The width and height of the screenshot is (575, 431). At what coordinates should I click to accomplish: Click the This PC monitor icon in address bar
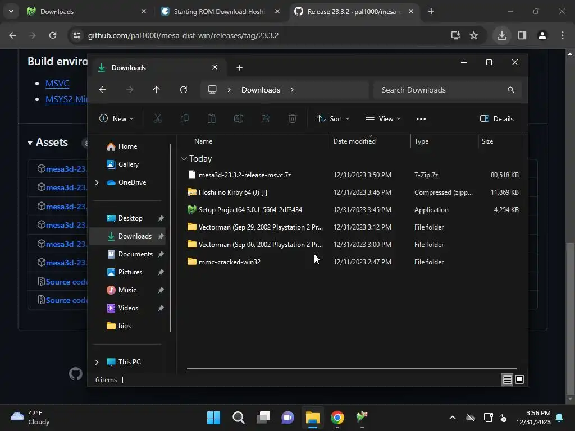click(212, 90)
